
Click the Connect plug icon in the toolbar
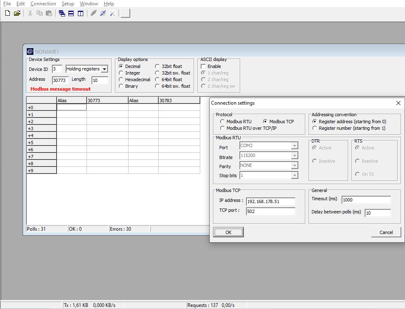(x=94, y=13)
